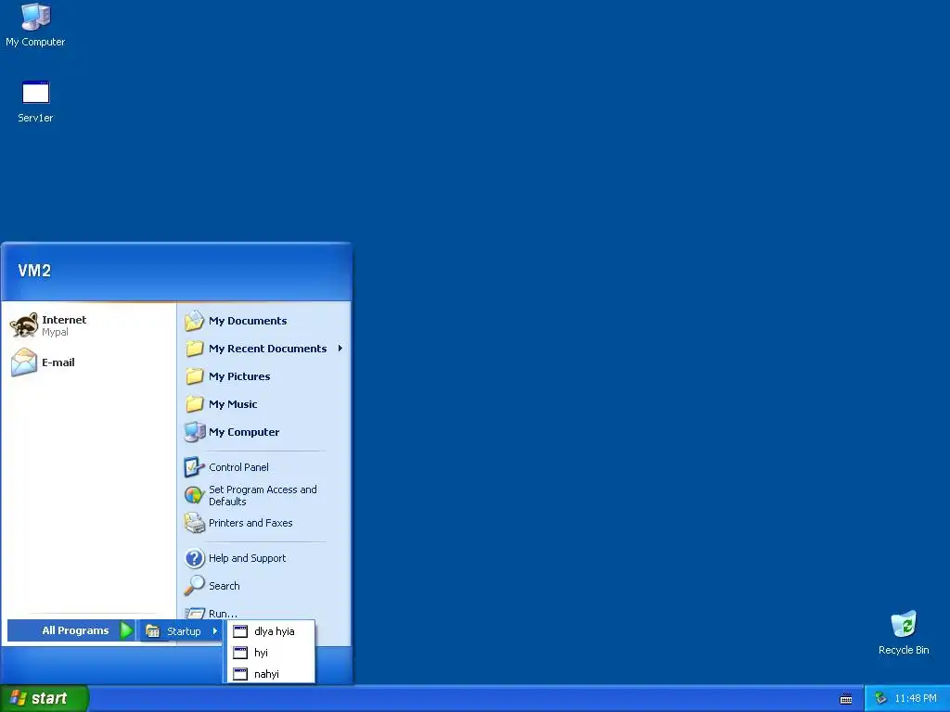Open Control Panel

tap(263, 467)
